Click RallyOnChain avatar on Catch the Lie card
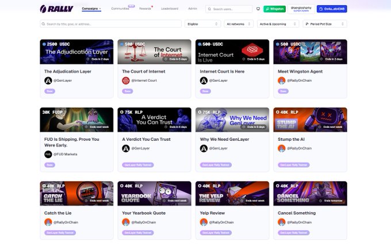 48,222
